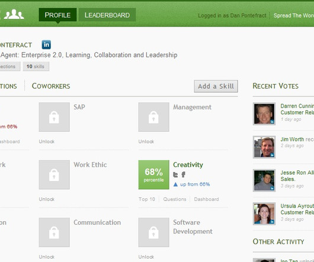314x262 pixels.
Task: Click the SAP locked skill tile
Action: point(55,117)
